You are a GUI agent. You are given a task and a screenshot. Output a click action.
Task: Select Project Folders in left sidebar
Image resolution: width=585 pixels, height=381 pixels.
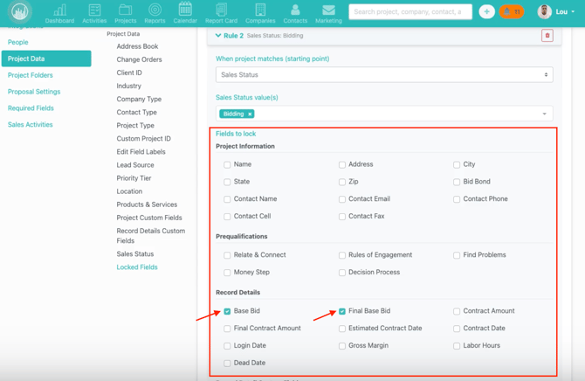31,75
